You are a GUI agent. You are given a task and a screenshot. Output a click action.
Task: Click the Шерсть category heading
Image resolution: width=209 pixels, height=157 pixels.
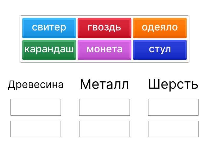click(173, 84)
